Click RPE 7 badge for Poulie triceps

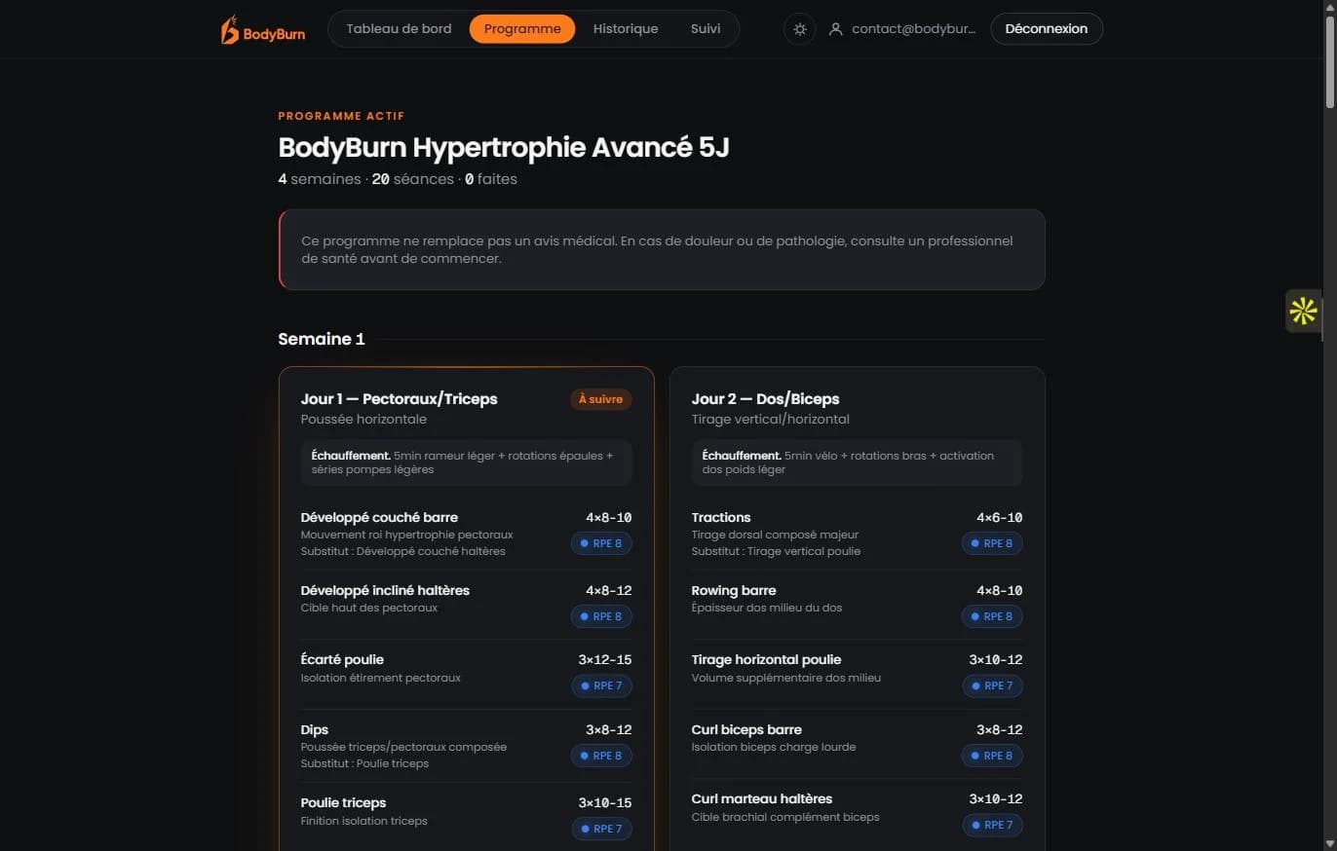point(601,829)
